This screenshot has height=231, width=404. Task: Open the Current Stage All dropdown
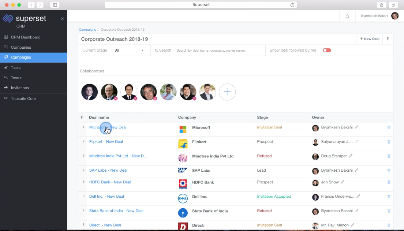[129, 50]
